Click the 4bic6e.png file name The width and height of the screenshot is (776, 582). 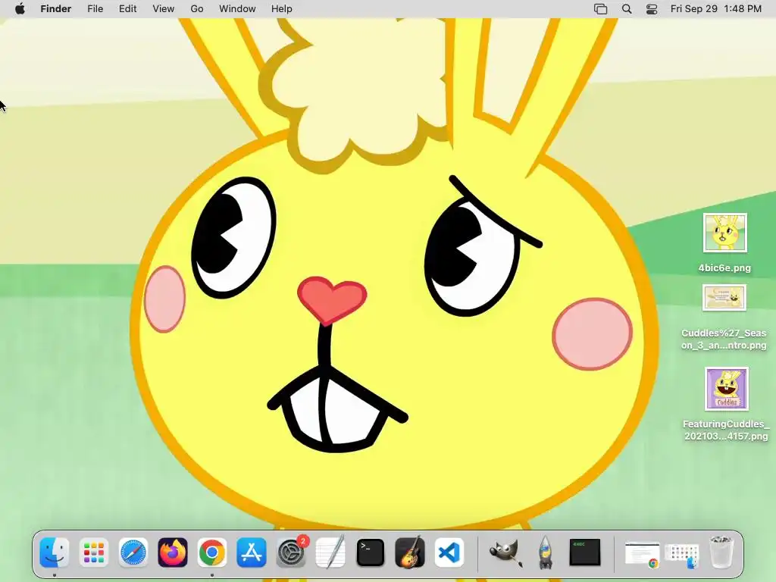pyautogui.click(x=724, y=268)
